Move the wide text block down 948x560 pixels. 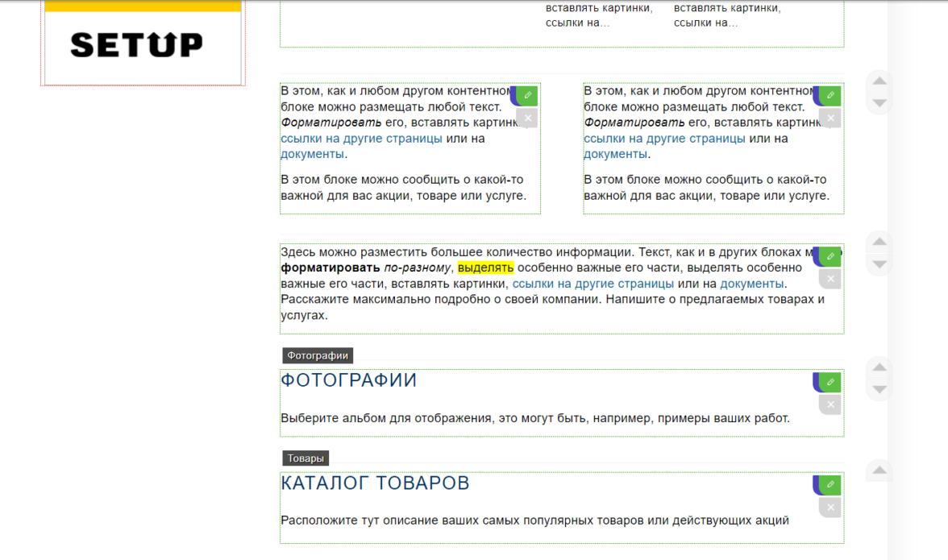(x=879, y=264)
